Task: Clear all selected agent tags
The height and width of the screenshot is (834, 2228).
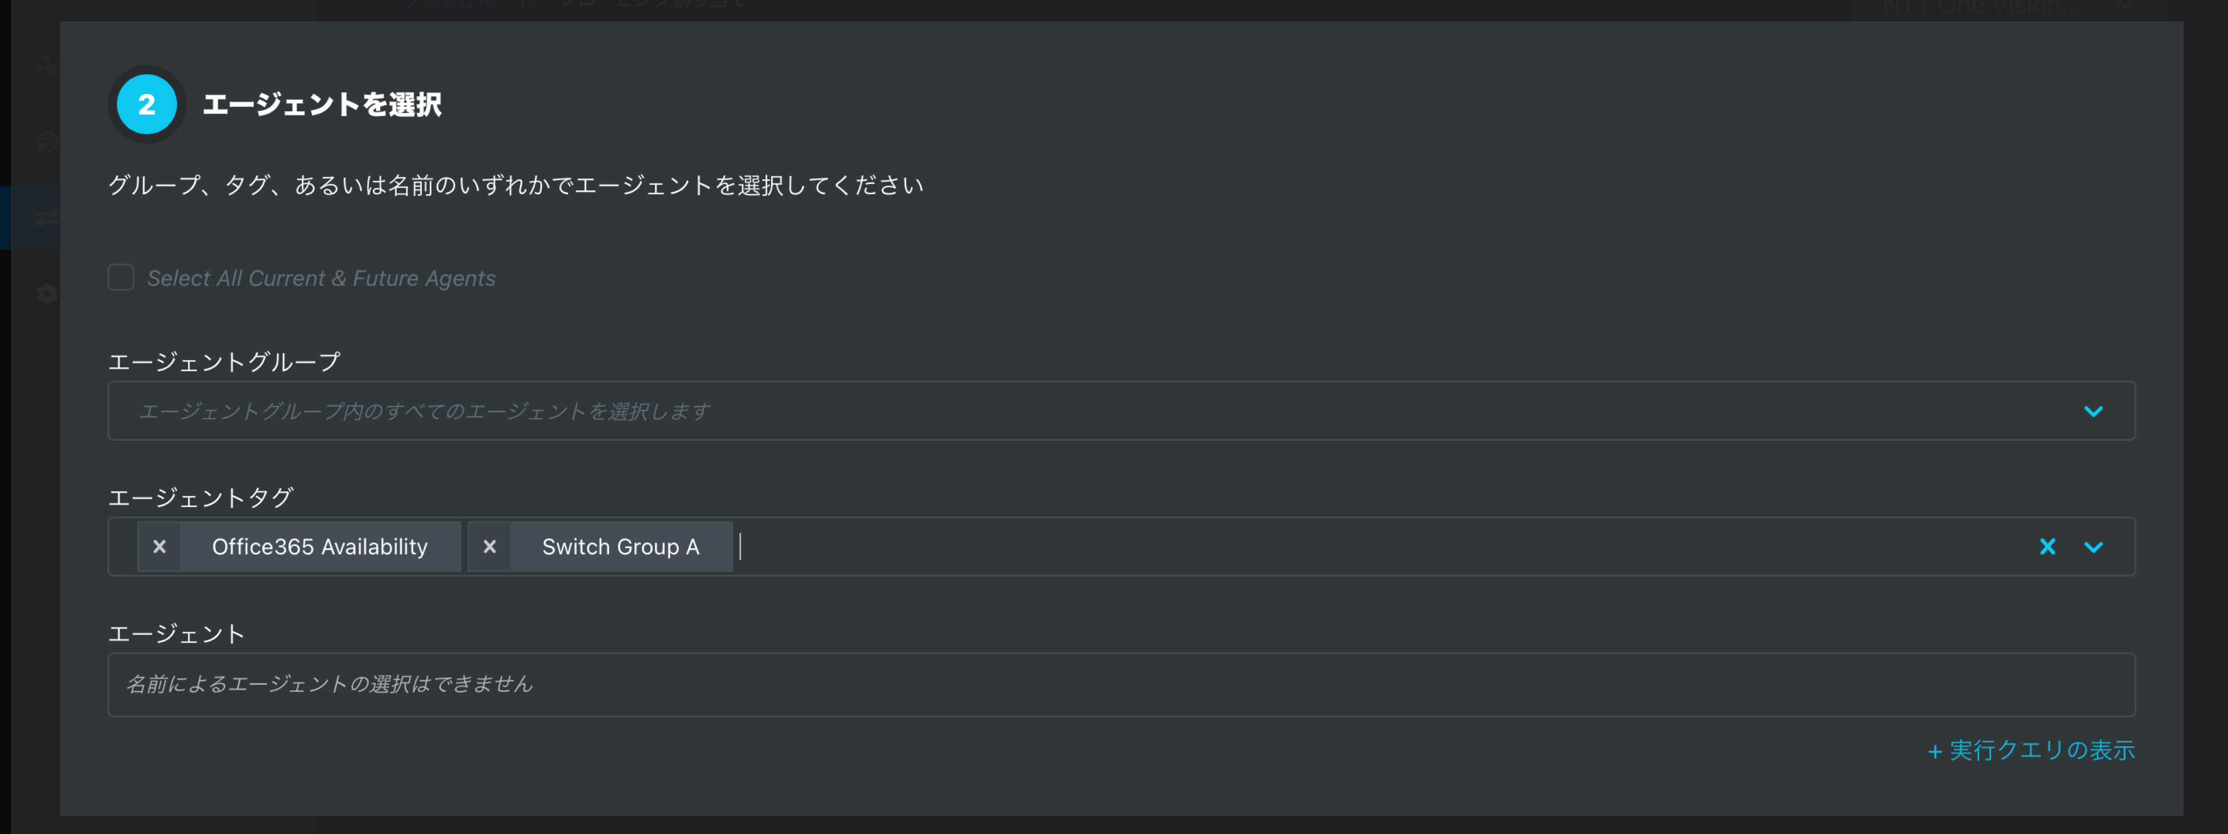Action: (x=2047, y=546)
